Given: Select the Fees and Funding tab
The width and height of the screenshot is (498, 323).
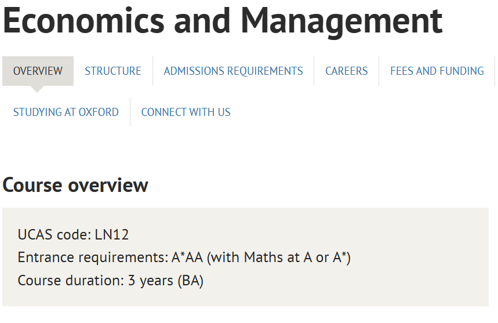Looking at the screenshot, I should click(437, 71).
